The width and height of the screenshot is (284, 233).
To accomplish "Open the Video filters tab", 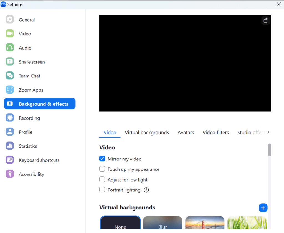I will [x=215, y=132].
